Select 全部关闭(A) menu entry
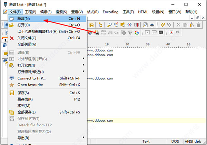This screenshot has height=145, width=207. point(47,45)
